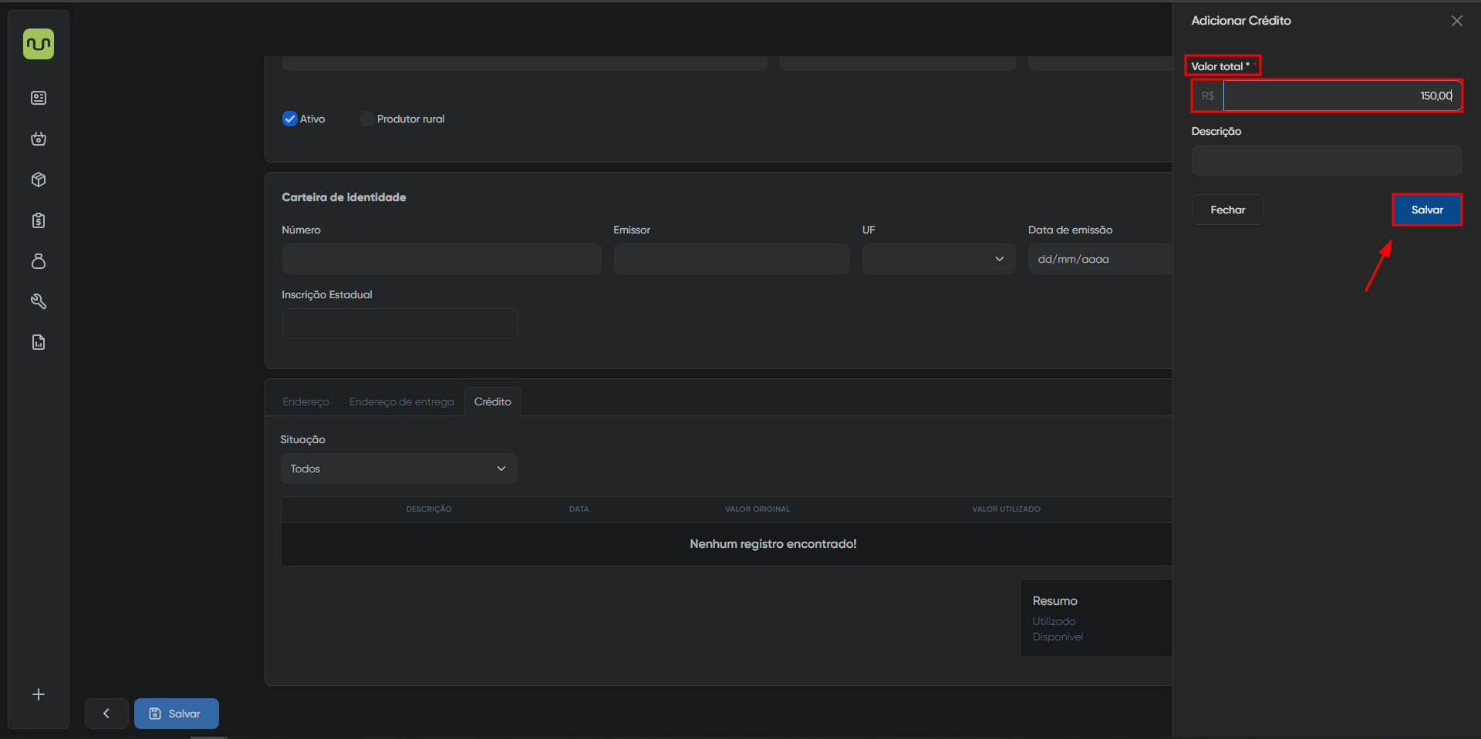Open the ID card registrations sidebar icon
This screenshot has width=1481, height=739.
[x=39, y=98]
